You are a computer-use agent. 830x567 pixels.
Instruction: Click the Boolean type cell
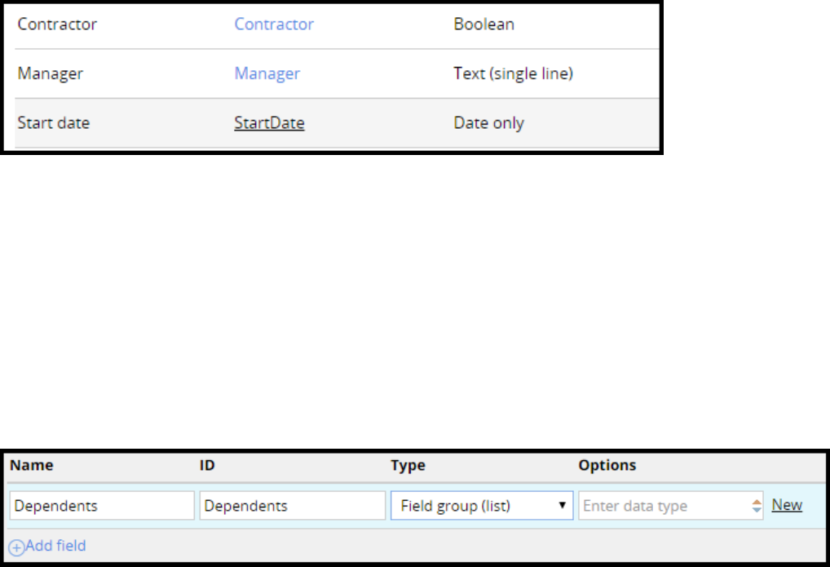coord(483,24)
